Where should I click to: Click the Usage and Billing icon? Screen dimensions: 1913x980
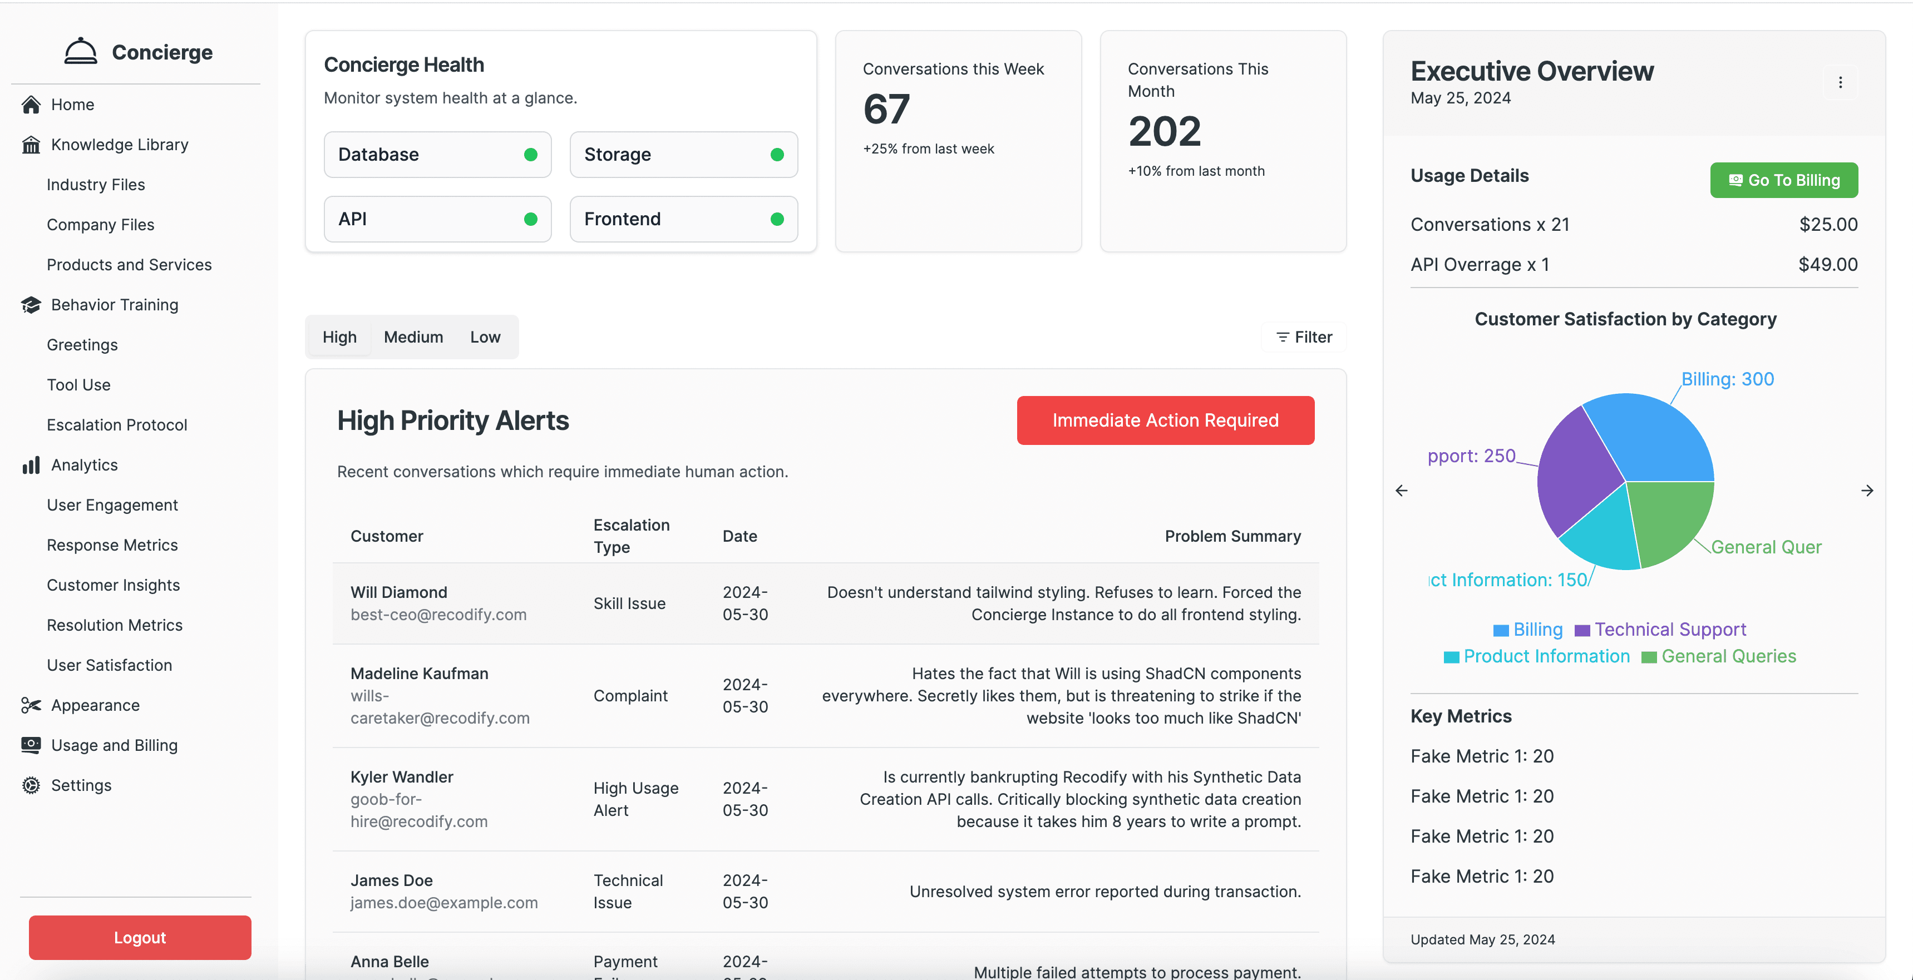[x=31, y=745]
